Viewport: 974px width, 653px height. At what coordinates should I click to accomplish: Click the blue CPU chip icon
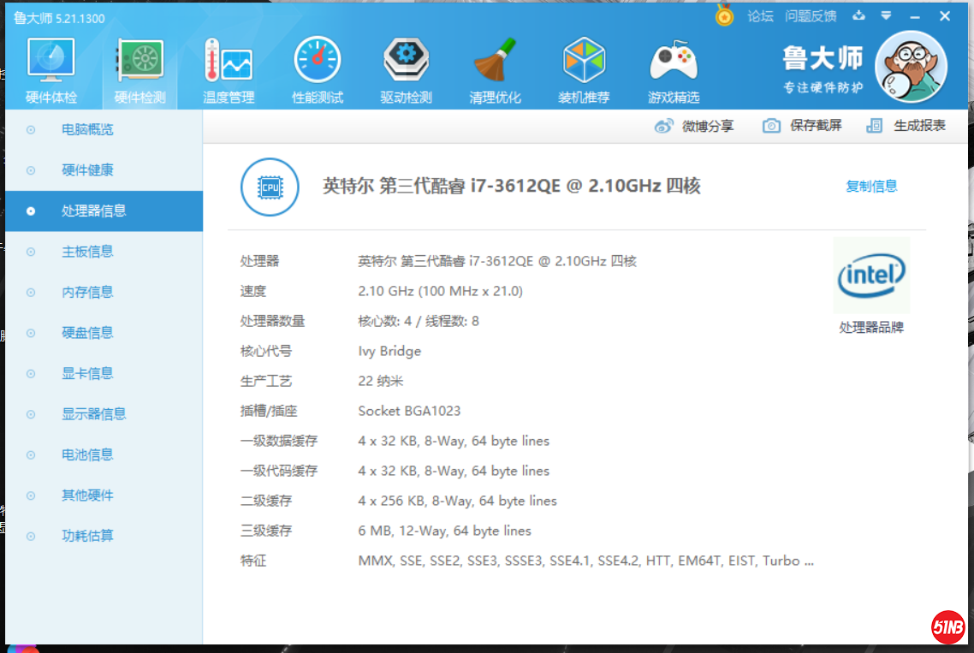click(x=270, y=187)
